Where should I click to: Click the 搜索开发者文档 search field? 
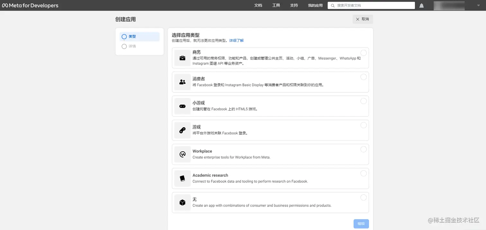[371, 5]
